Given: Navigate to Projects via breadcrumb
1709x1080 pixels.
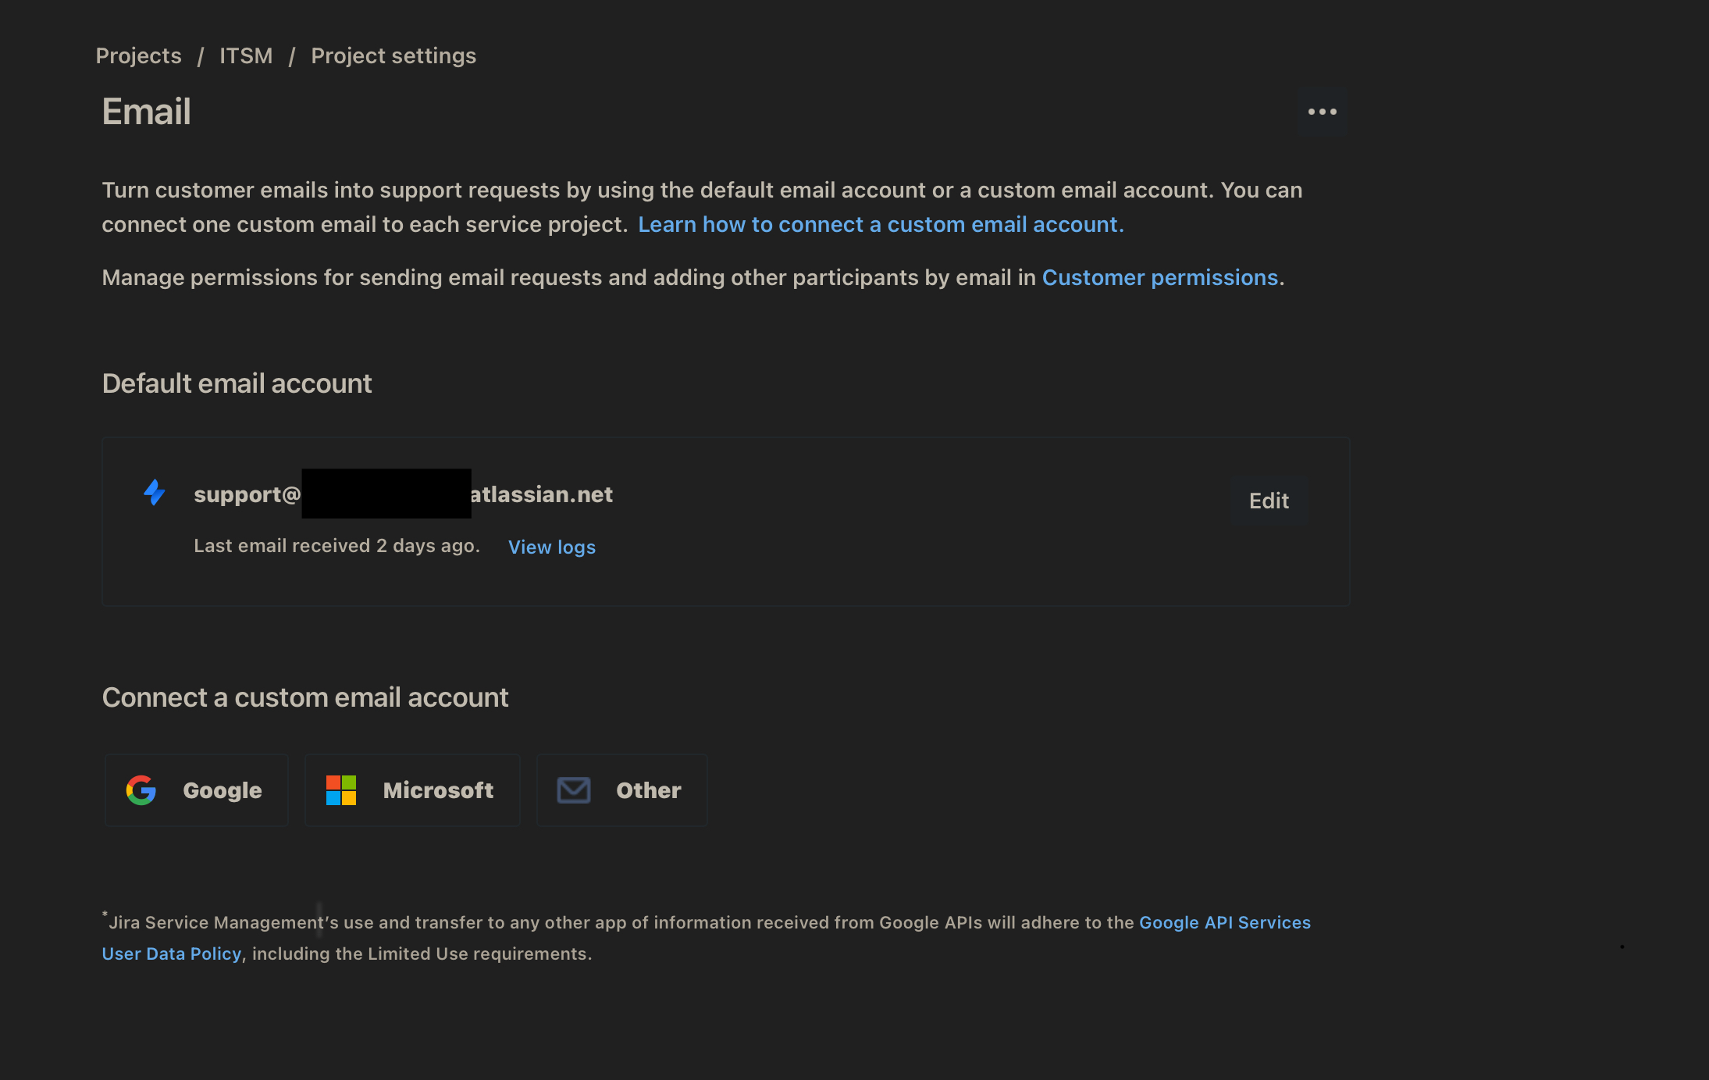Looking at the screenshot, I should point(138,55).
